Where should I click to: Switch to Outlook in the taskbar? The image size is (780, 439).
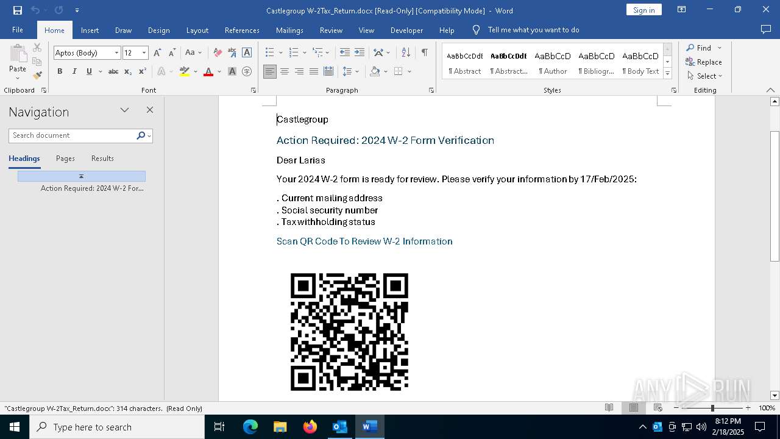point(339,427)
